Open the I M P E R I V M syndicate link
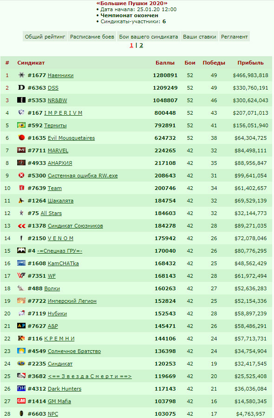The height and width of the screenshot is (418, 274). point(63,113)
